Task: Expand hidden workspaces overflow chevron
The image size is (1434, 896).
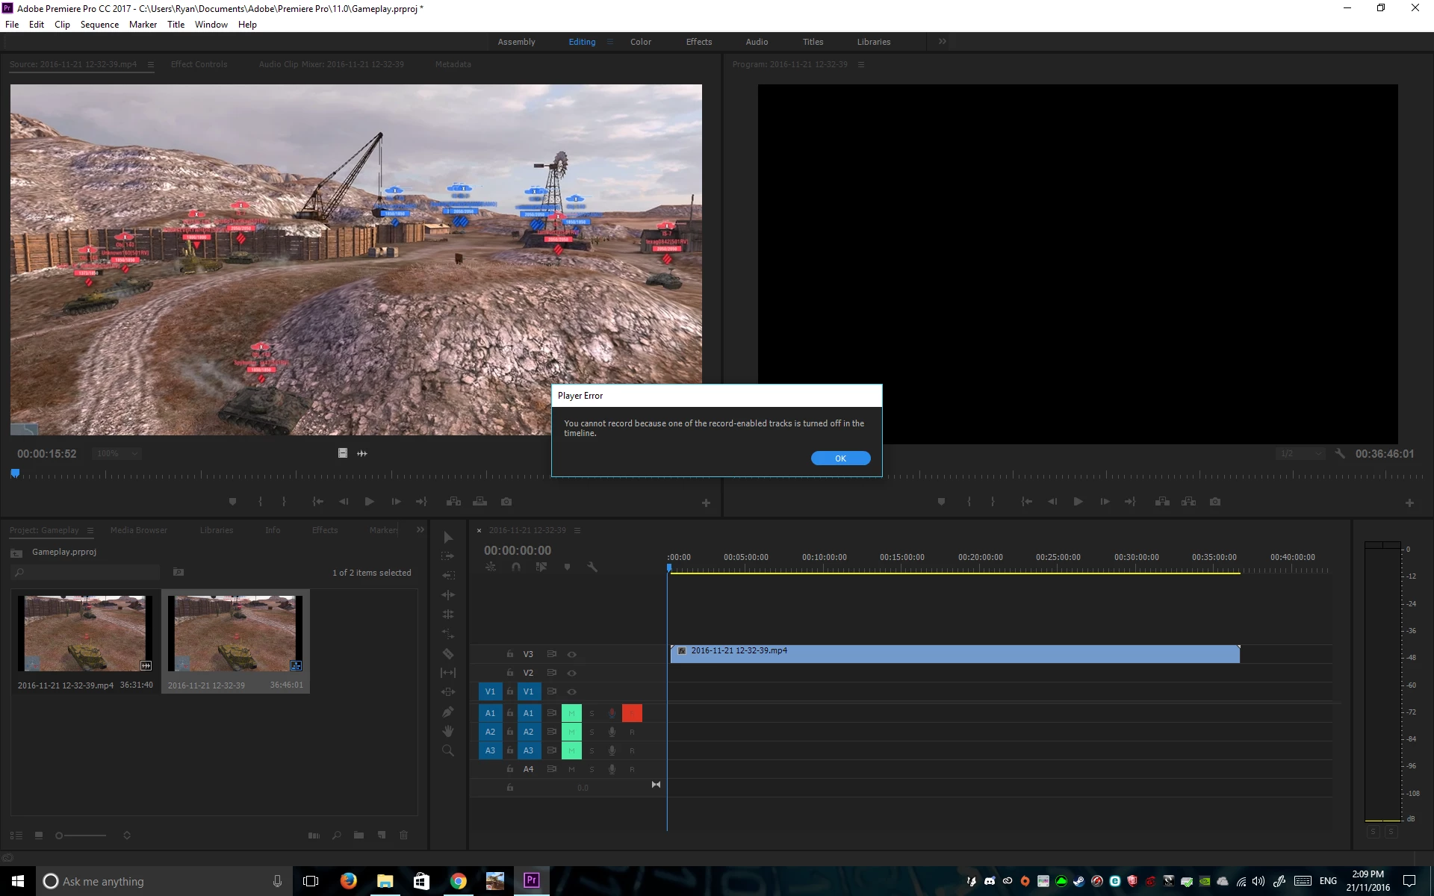Action: tap(943, 42)
